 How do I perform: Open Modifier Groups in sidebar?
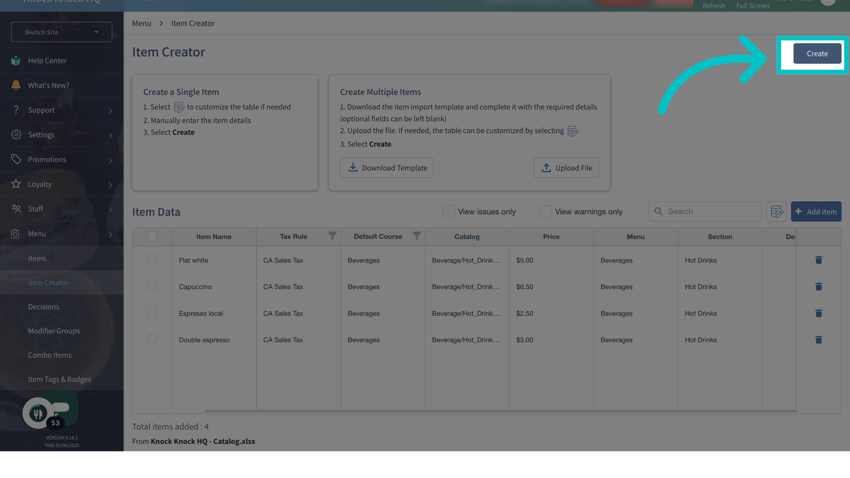pos(54,331)
